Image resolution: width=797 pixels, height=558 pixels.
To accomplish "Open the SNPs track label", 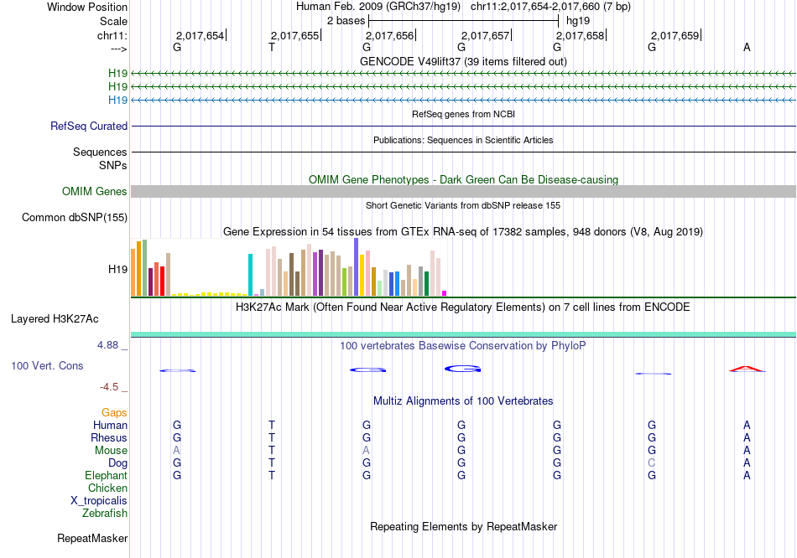I will click(113, 166).
